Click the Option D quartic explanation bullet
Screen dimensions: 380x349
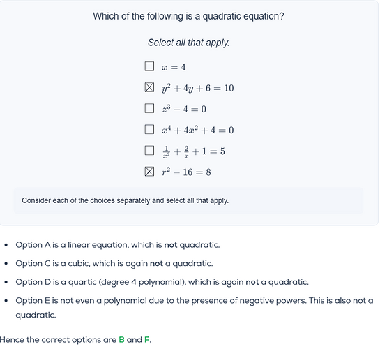tap(162, 282)
